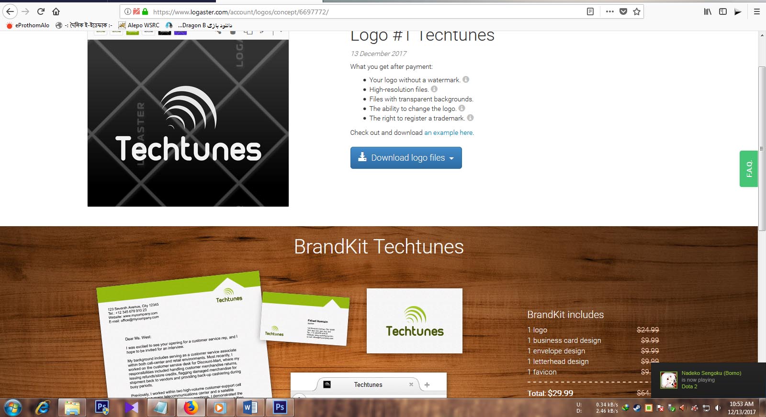Click the volume speaker tray icon
The height and width of the screenshot is (417, 766).
[x=718, y=408]
